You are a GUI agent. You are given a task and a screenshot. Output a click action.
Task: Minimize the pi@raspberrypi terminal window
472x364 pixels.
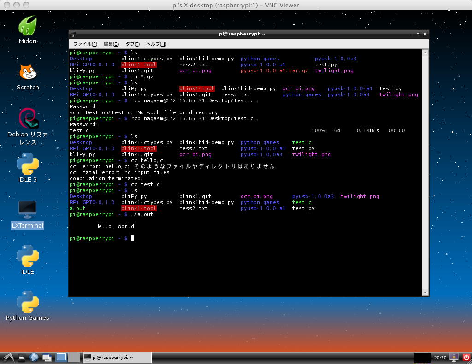click(x=411, y=34)
